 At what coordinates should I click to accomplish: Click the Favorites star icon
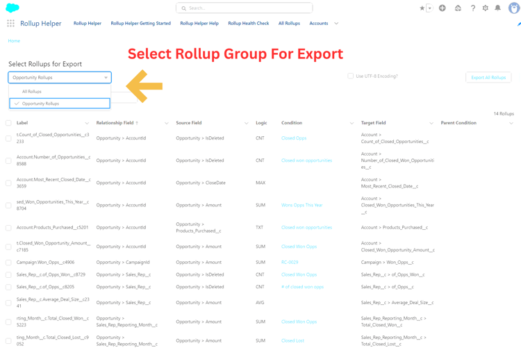click(x=422, y=8)
